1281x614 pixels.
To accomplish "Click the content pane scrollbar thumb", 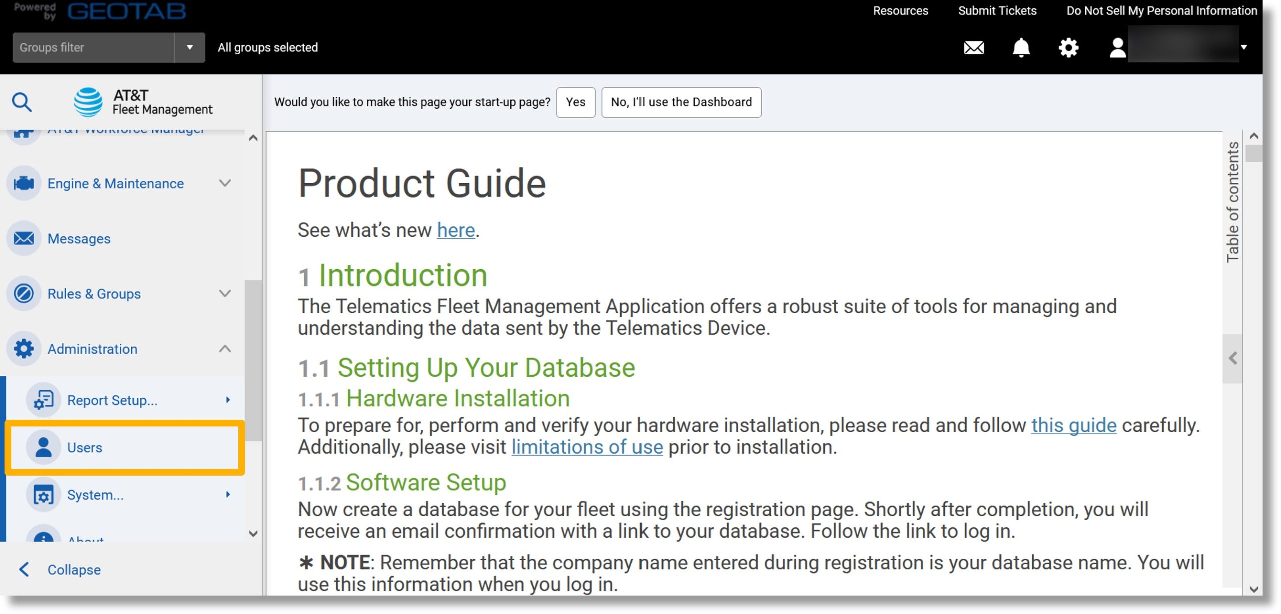I will pyautogui.click(x=1254, y=153).
